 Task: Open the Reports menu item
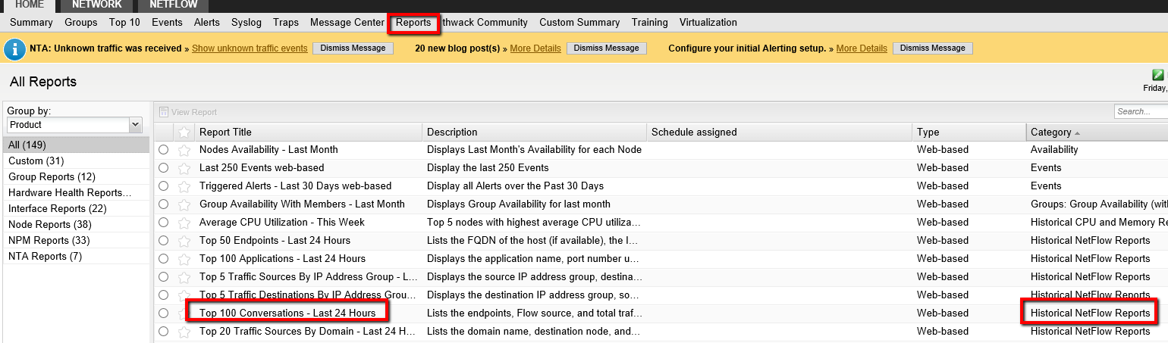pyautogui.click(x=413, y=23)
